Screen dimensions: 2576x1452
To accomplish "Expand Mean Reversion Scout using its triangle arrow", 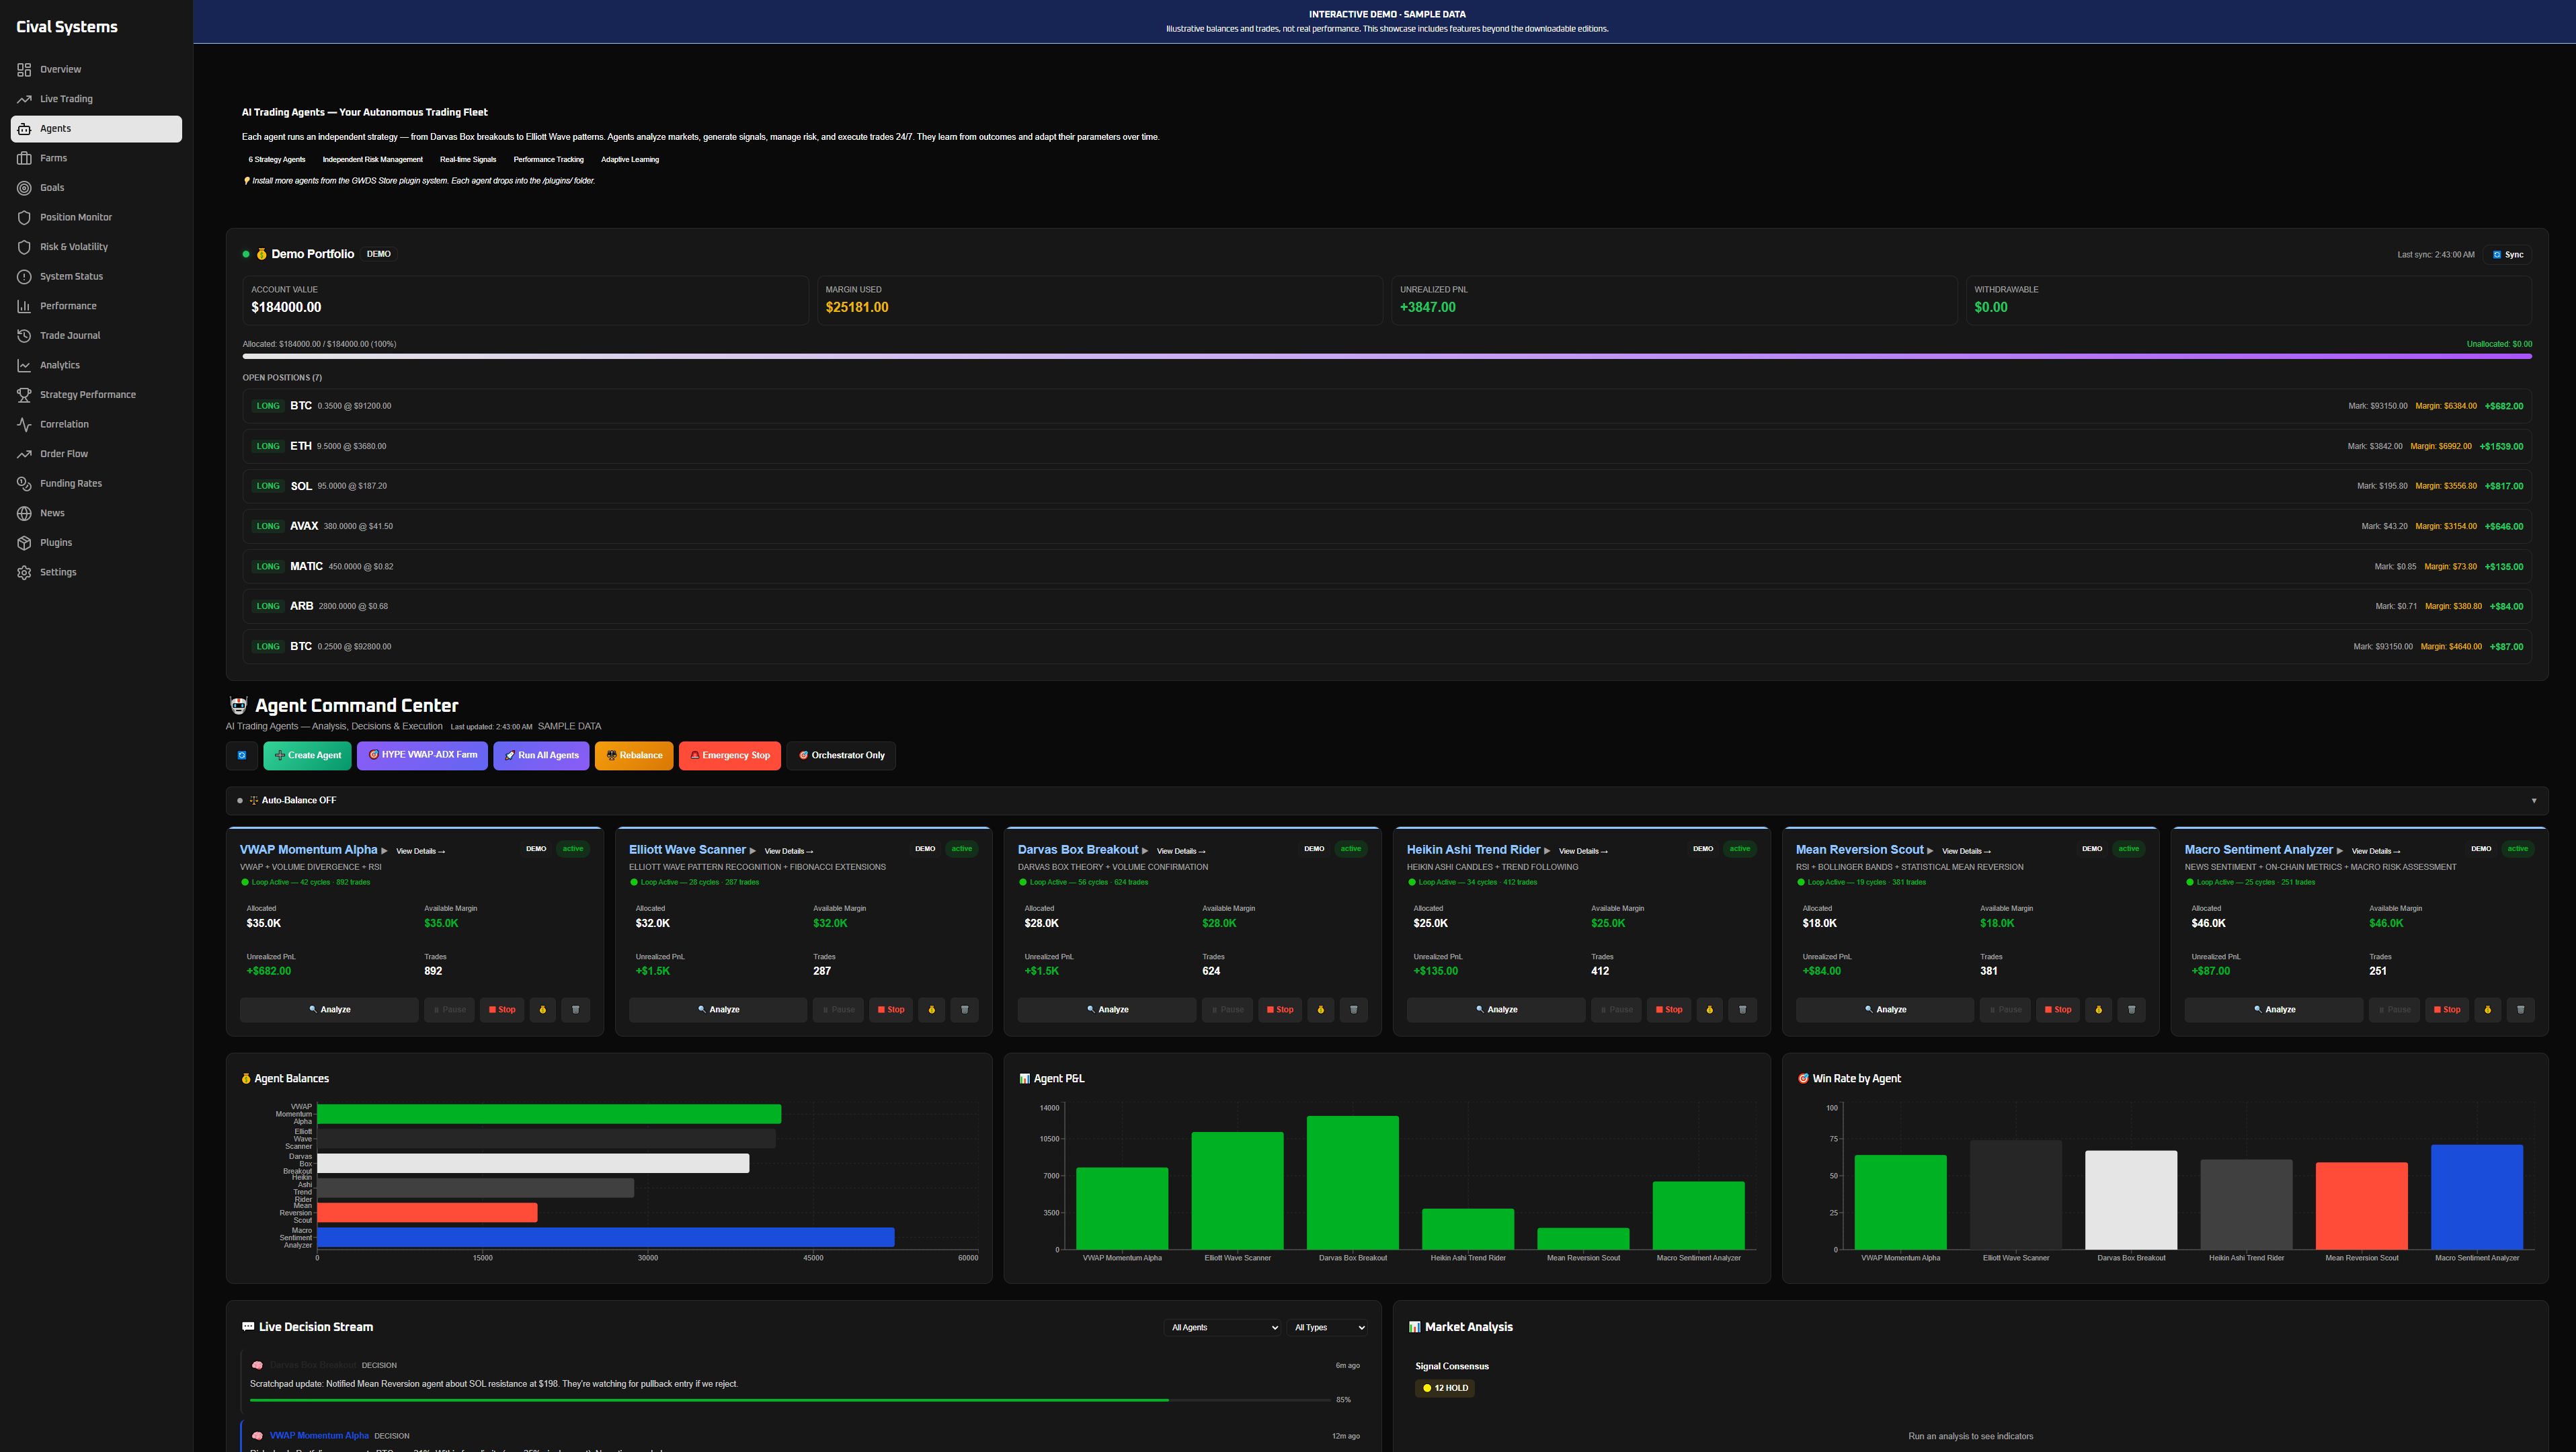I will click(1930, 851).
